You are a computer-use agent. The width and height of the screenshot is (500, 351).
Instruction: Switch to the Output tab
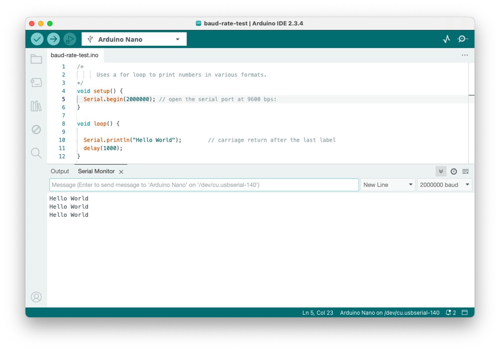(60, 171)
